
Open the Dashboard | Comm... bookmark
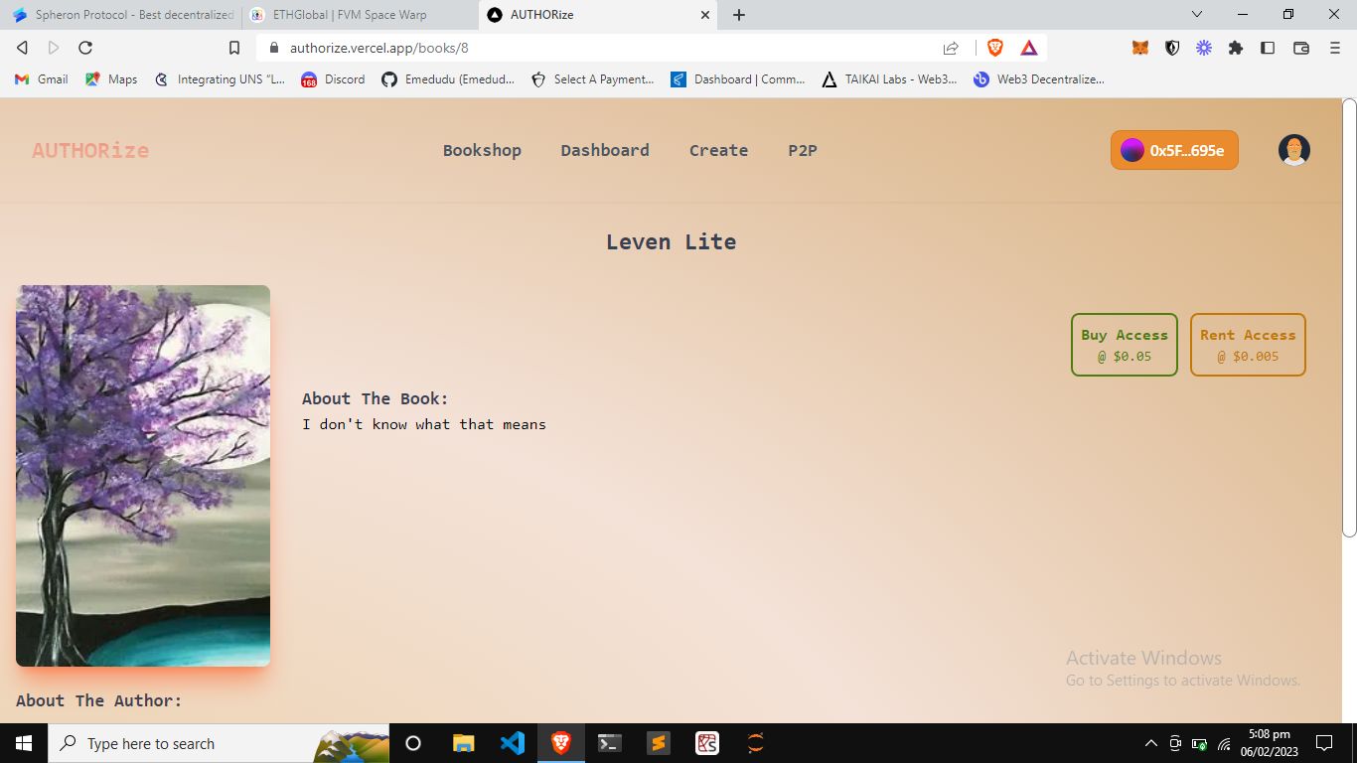[x=738, y=78]
